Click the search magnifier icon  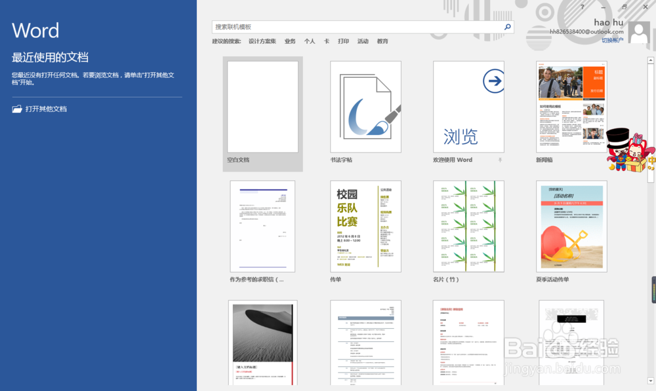(x=506, y=28)
